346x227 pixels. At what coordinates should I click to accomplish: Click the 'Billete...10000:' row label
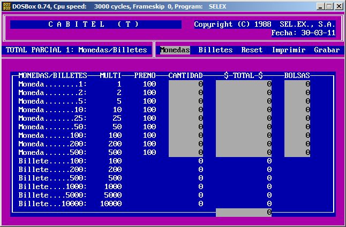click(52, 203)
